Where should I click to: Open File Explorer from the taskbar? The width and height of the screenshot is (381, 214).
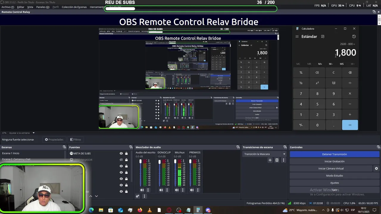pos(101,210)
